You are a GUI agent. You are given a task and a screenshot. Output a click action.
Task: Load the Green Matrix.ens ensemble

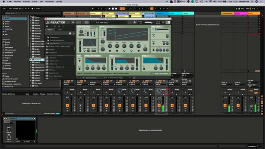tap(55, 76)
